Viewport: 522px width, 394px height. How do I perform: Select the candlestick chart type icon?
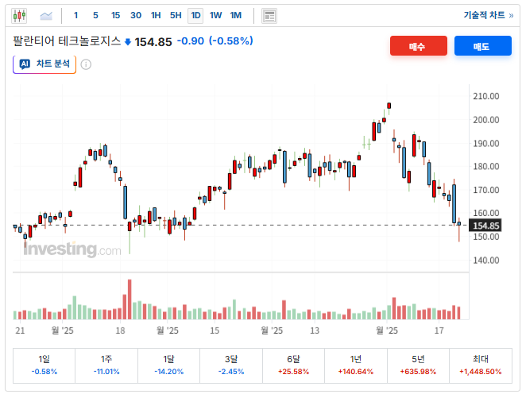click(x=19, y=16)
